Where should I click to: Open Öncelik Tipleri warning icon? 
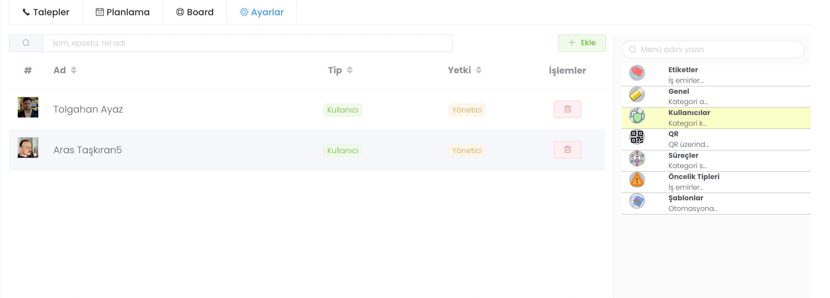[637, 180]
